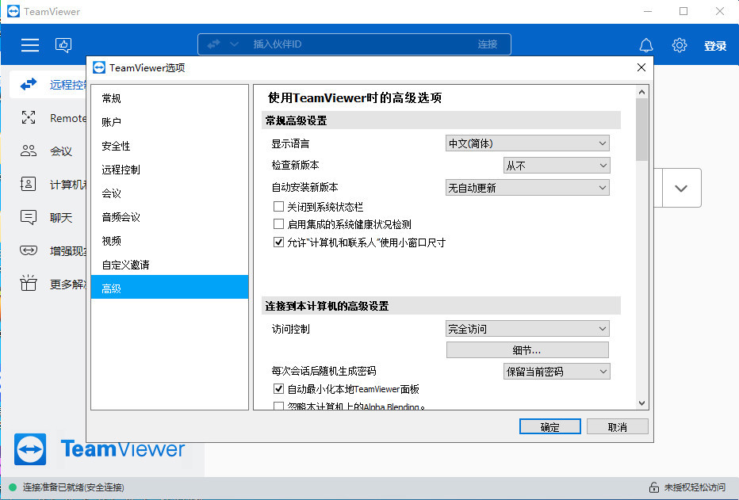Open the 自动安装新版本 dropdown
Screen dimensions: 739x500
coord(527,188)
